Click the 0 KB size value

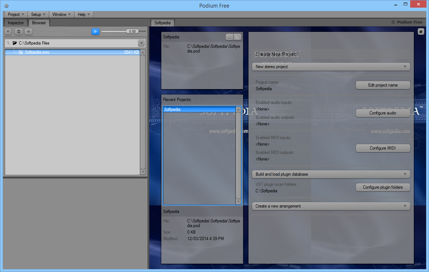click(x=191, y=232)
